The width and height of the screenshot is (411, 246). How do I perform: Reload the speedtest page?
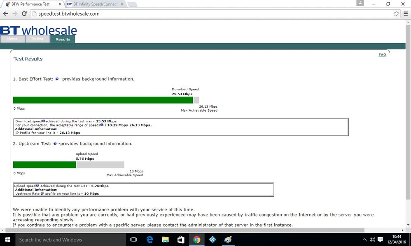click(24, 14)
